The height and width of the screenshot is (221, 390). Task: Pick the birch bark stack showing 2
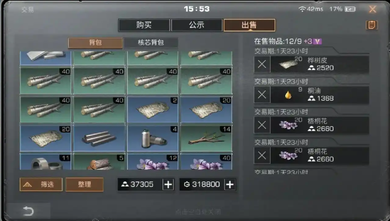(x=153, y=110)
